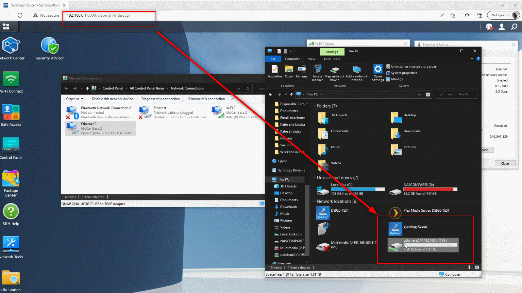
Task: Click Open Settings in ribbon
Action: point(378,73)
